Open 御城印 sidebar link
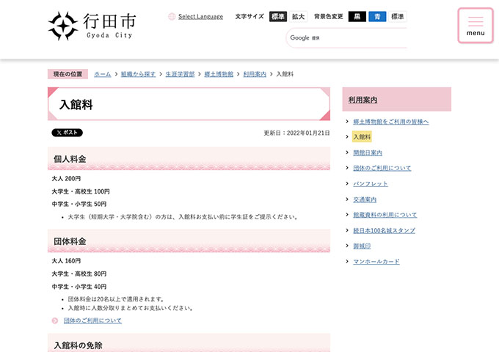499x352 pixels. pyautogui.click(x=362, y=246)
